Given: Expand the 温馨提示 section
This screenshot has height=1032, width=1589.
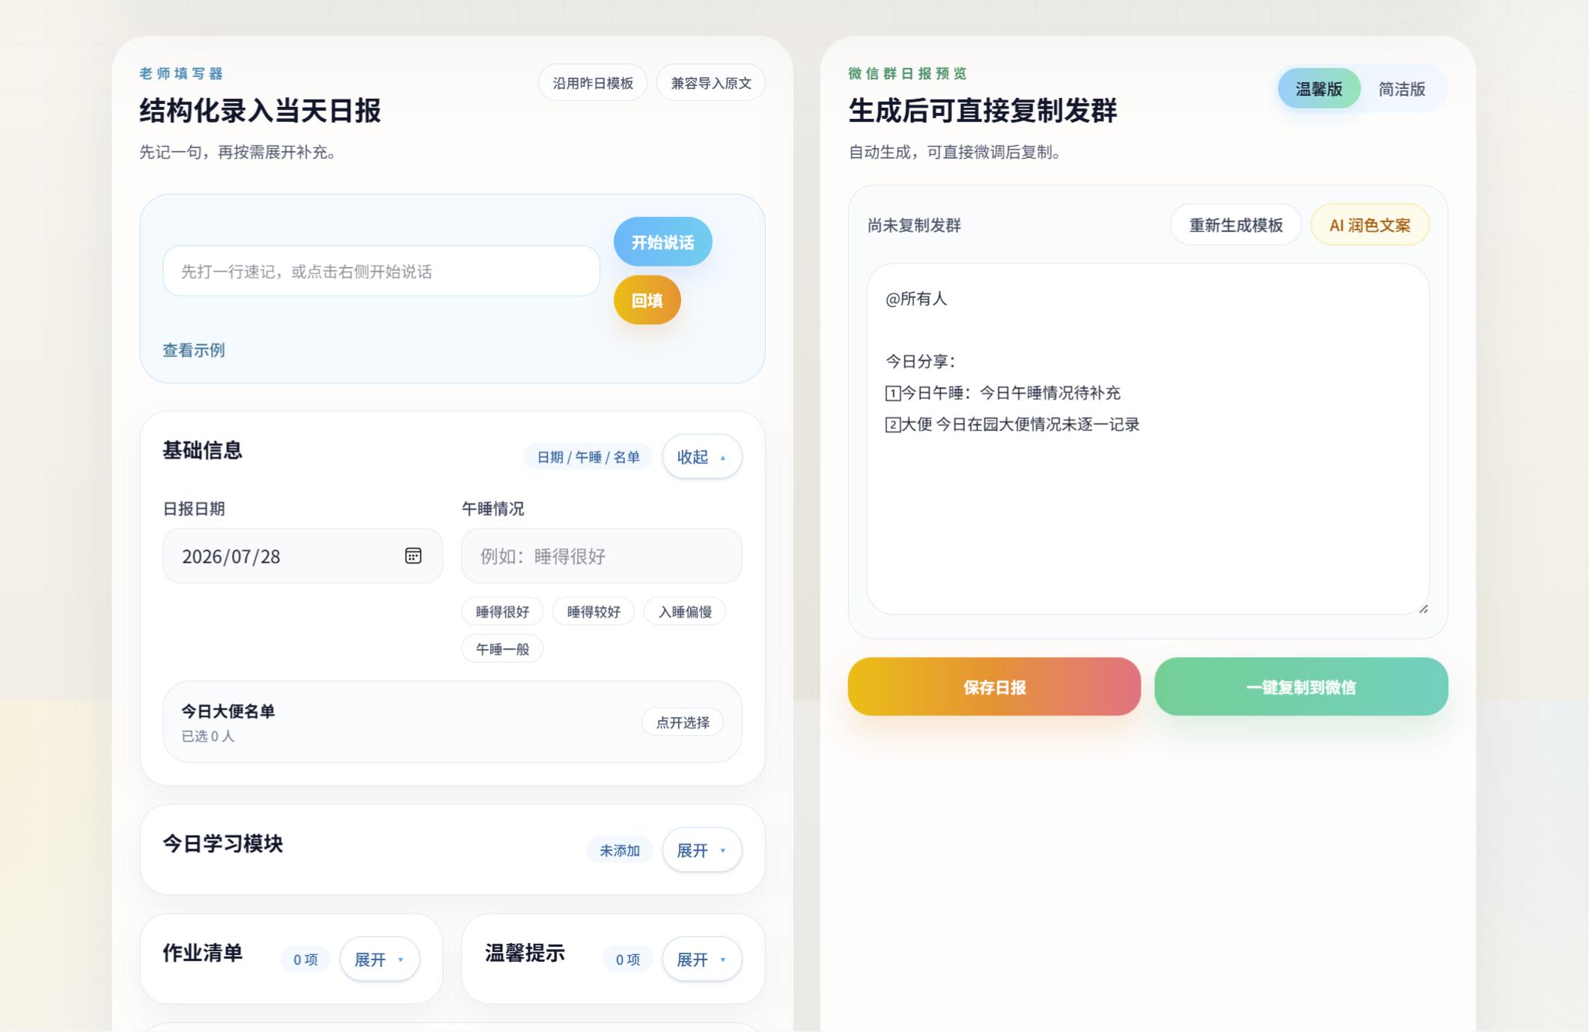Looking at the screenshot, I should [x=701, y=959].
